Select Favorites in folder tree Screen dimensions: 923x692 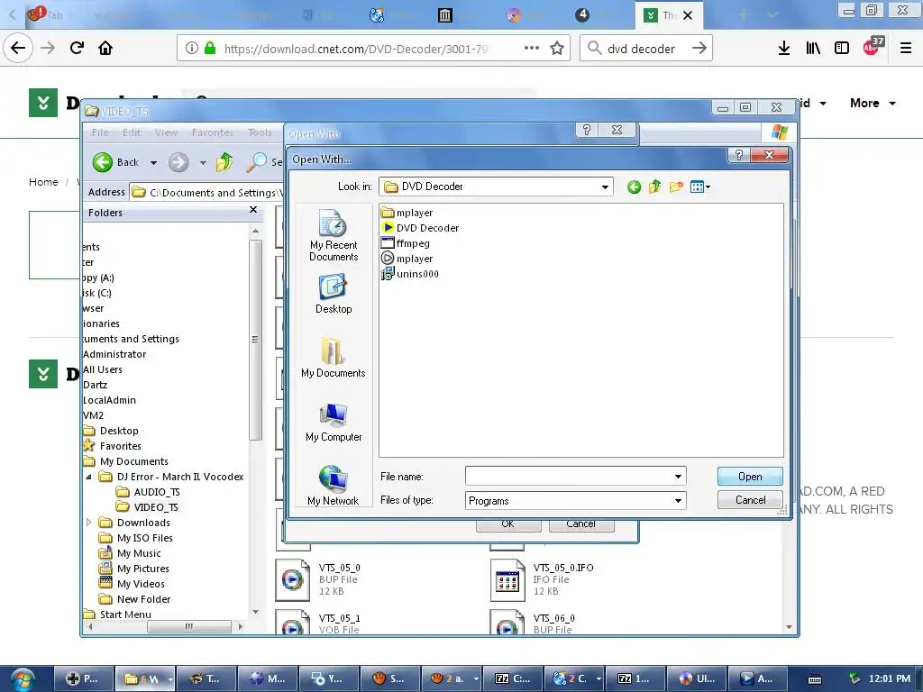pyautogui.click(x=113, y=446)
